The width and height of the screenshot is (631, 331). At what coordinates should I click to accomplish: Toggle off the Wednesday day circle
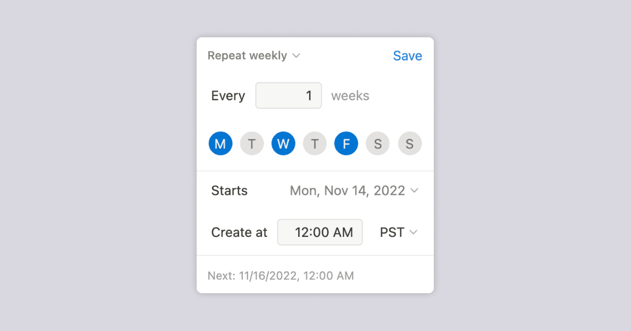click(x=283, y=143)
